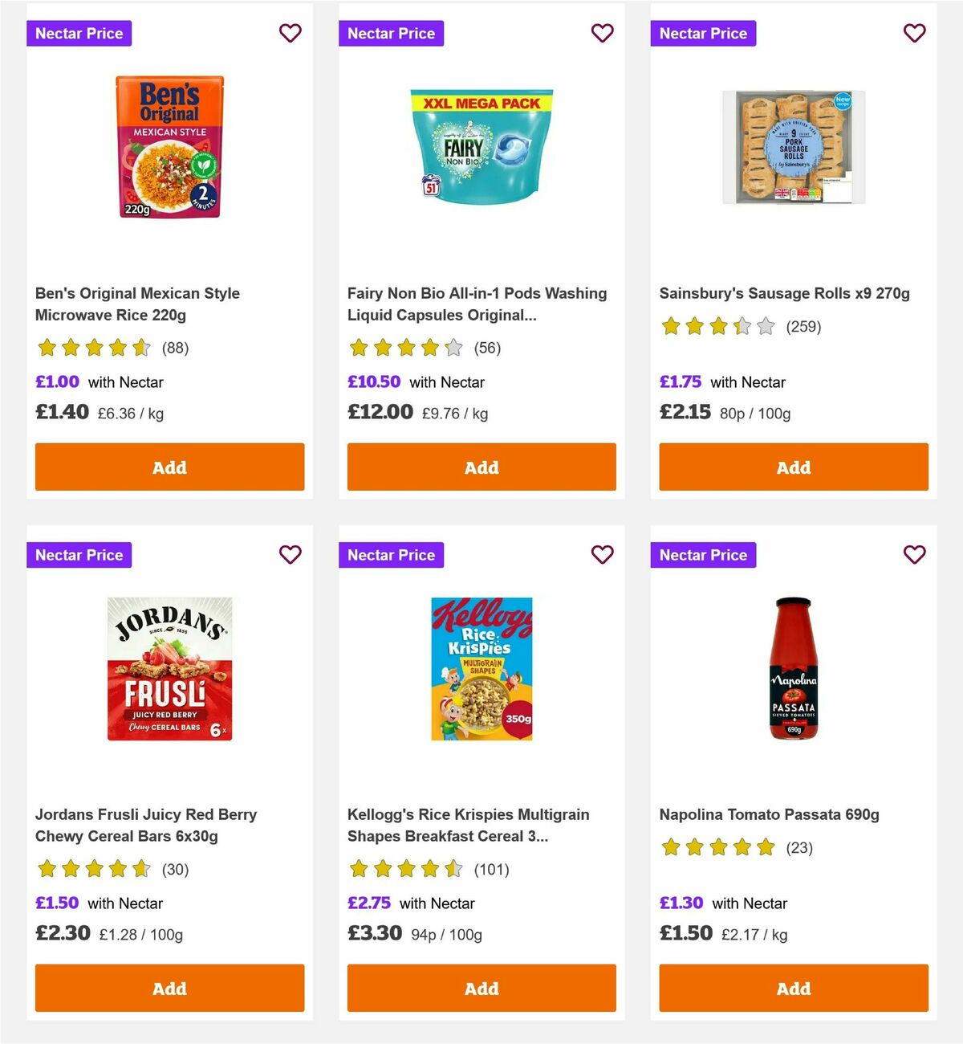This screenshot has width=963, height=1044.
Task: View Jordans Frusli Juicy Red Berry product page
Action: [147, 825]
